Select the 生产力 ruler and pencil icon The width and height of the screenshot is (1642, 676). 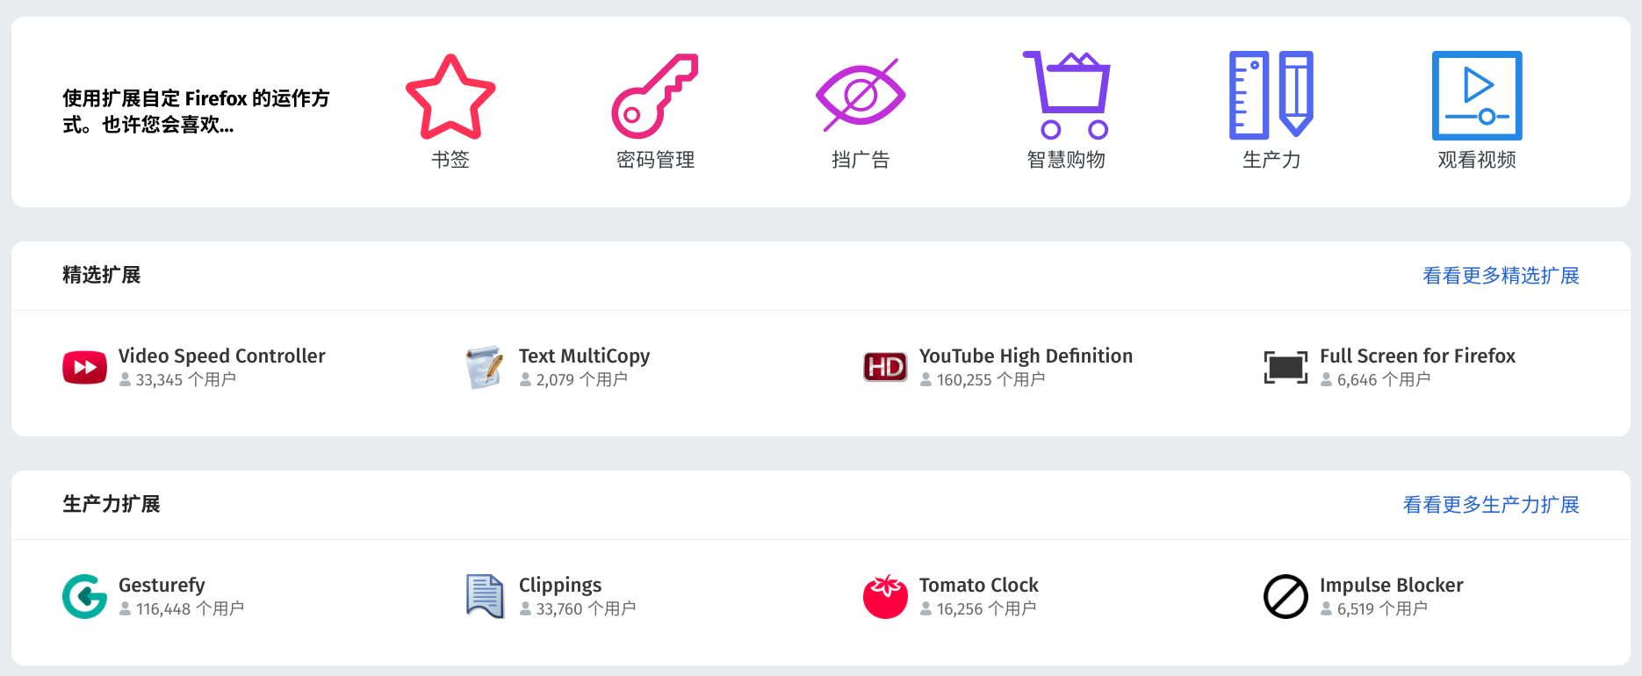[1271, 95]
